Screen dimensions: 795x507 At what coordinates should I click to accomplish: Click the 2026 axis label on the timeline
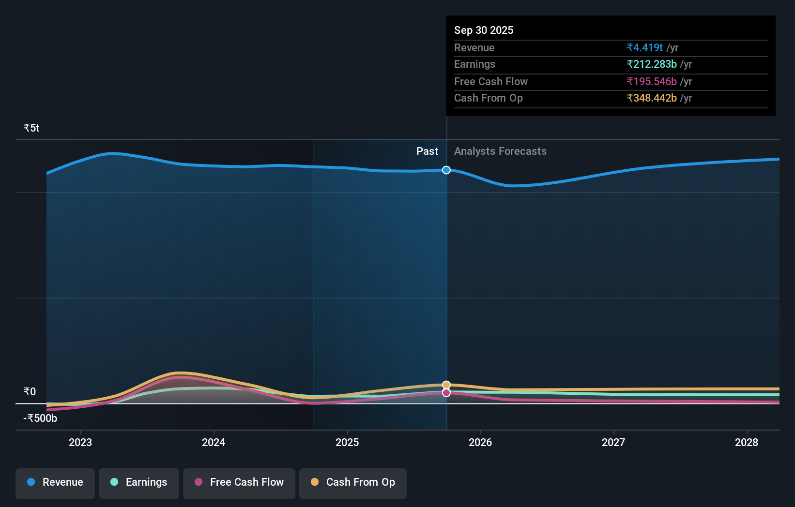tap(480, 442)
